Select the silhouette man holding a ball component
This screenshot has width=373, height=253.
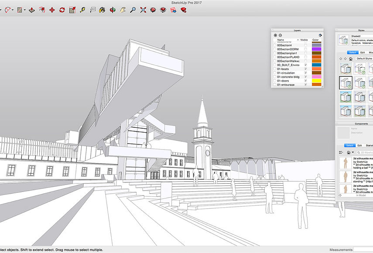pyautogui.click(x=356, y=163)
